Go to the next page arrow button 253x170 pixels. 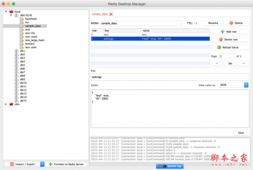click(243, 63)
